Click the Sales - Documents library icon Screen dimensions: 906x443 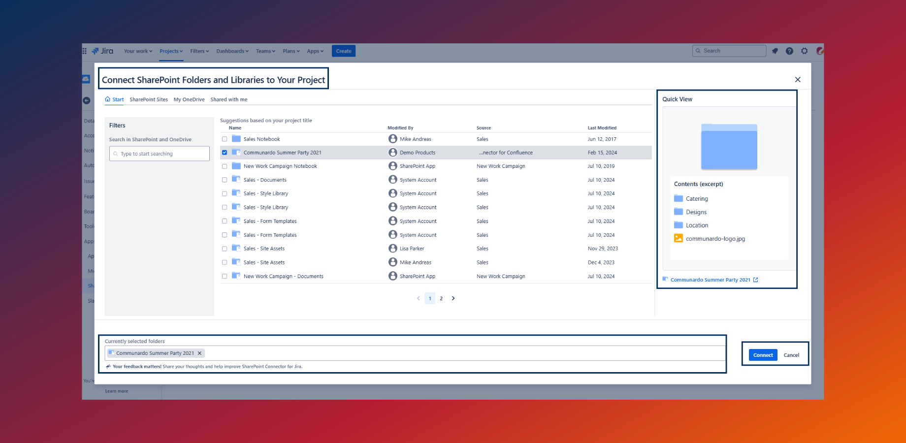(236, 180)
